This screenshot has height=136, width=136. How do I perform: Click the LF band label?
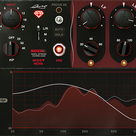(104, 7)
